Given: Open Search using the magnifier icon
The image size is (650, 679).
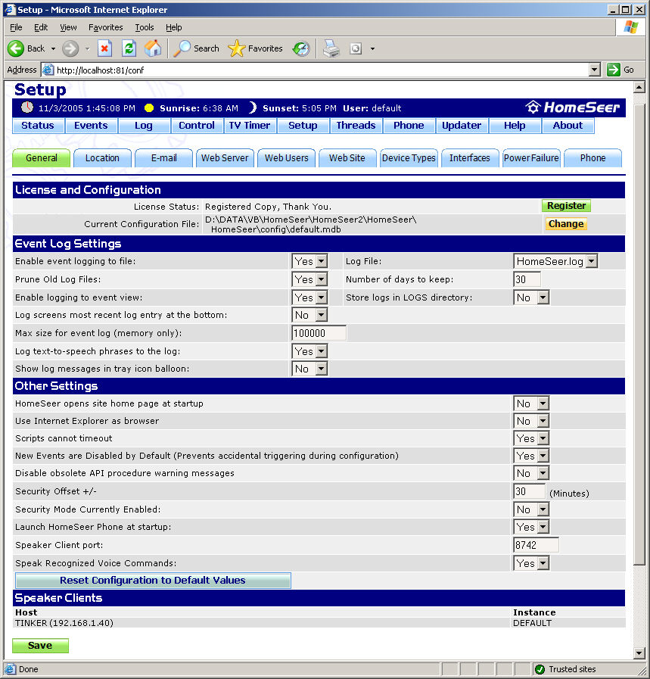Looking at the screenshot, I should point(182,48).
